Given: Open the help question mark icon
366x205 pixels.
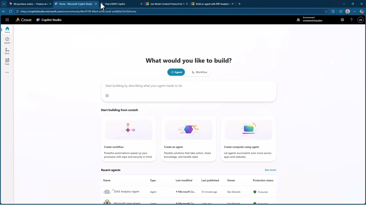Looking at the screenshot, I should (x=351, y=20).
